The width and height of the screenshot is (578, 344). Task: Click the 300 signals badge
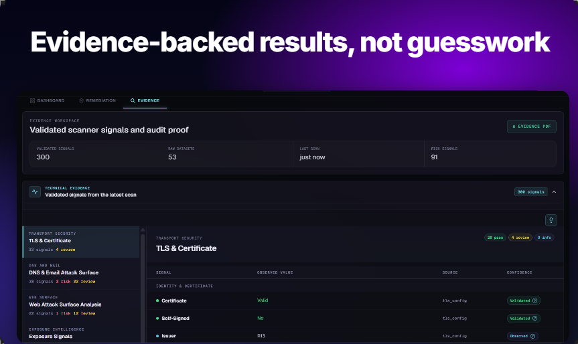(531, 192)
